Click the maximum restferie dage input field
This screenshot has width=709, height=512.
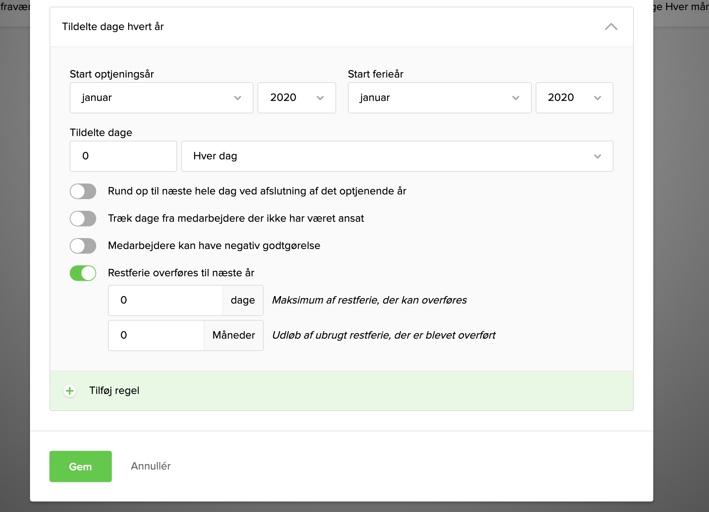click(166, 300)
